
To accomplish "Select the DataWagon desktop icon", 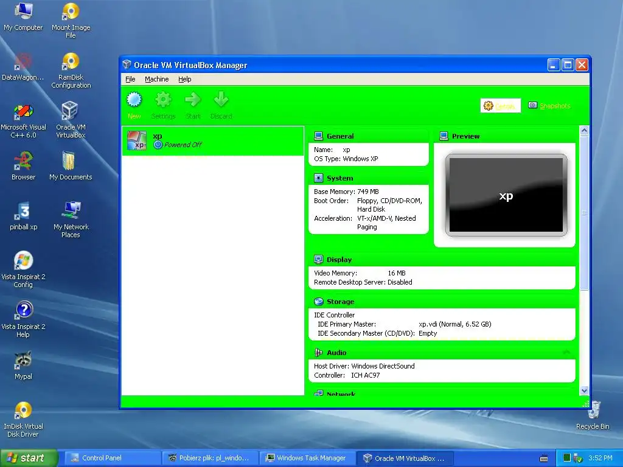I will [23, 67].
